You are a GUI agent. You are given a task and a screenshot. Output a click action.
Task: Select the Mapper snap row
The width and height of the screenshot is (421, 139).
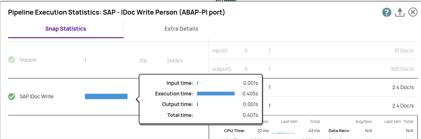(28, 60)
